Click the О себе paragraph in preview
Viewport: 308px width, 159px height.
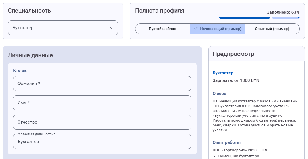[255, 116]
